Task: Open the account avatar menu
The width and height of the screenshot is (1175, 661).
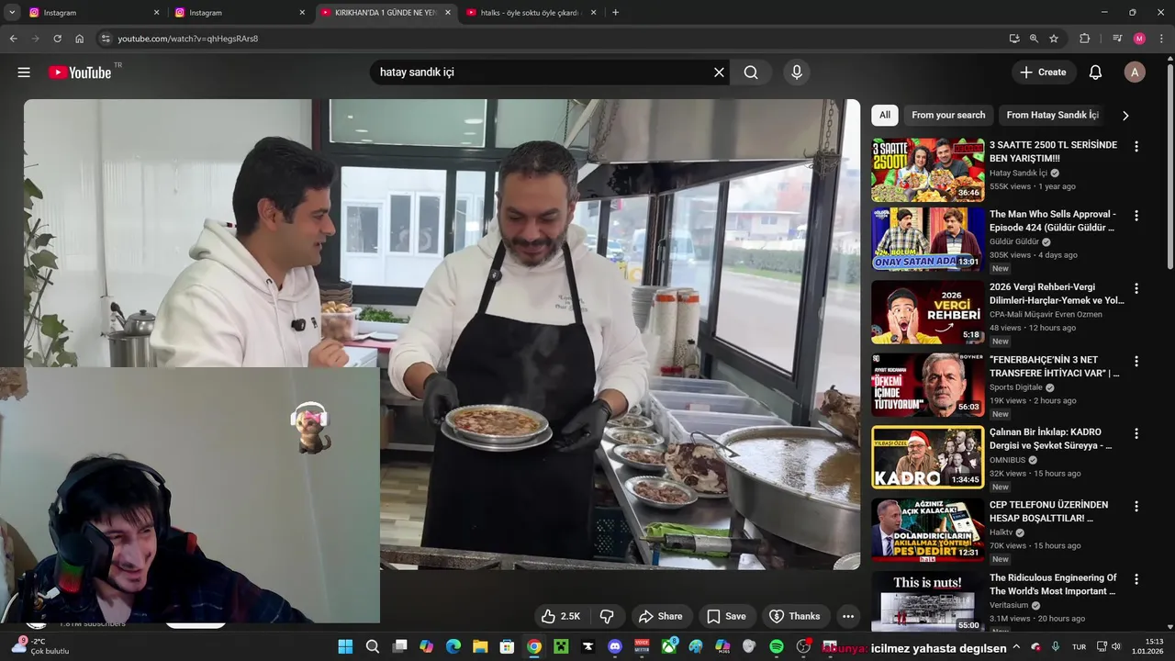Action: click(x=1135, y=73)
